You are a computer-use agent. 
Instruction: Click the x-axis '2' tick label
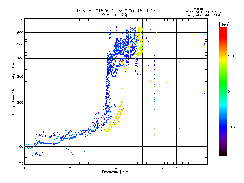[70, 168]
